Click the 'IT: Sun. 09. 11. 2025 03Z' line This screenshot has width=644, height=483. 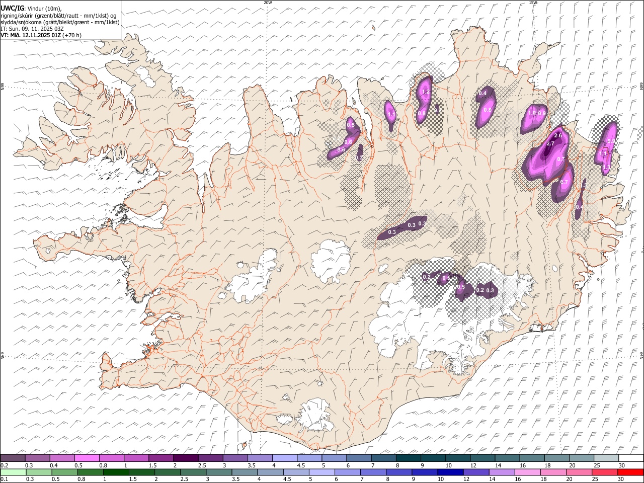[32, 29]
